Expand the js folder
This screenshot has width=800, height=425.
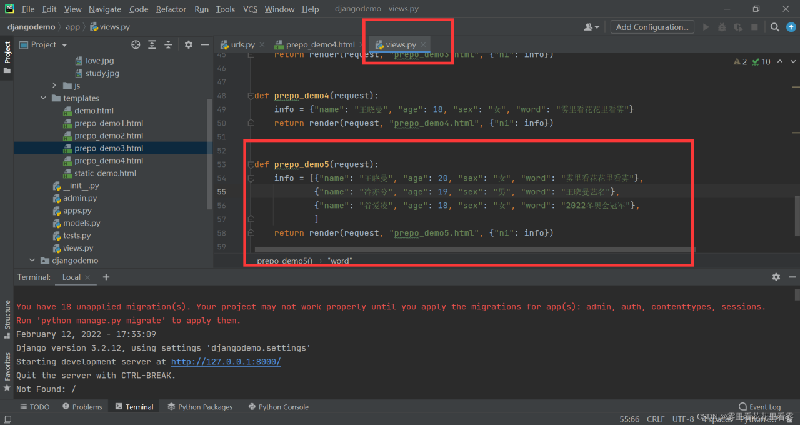54,86
